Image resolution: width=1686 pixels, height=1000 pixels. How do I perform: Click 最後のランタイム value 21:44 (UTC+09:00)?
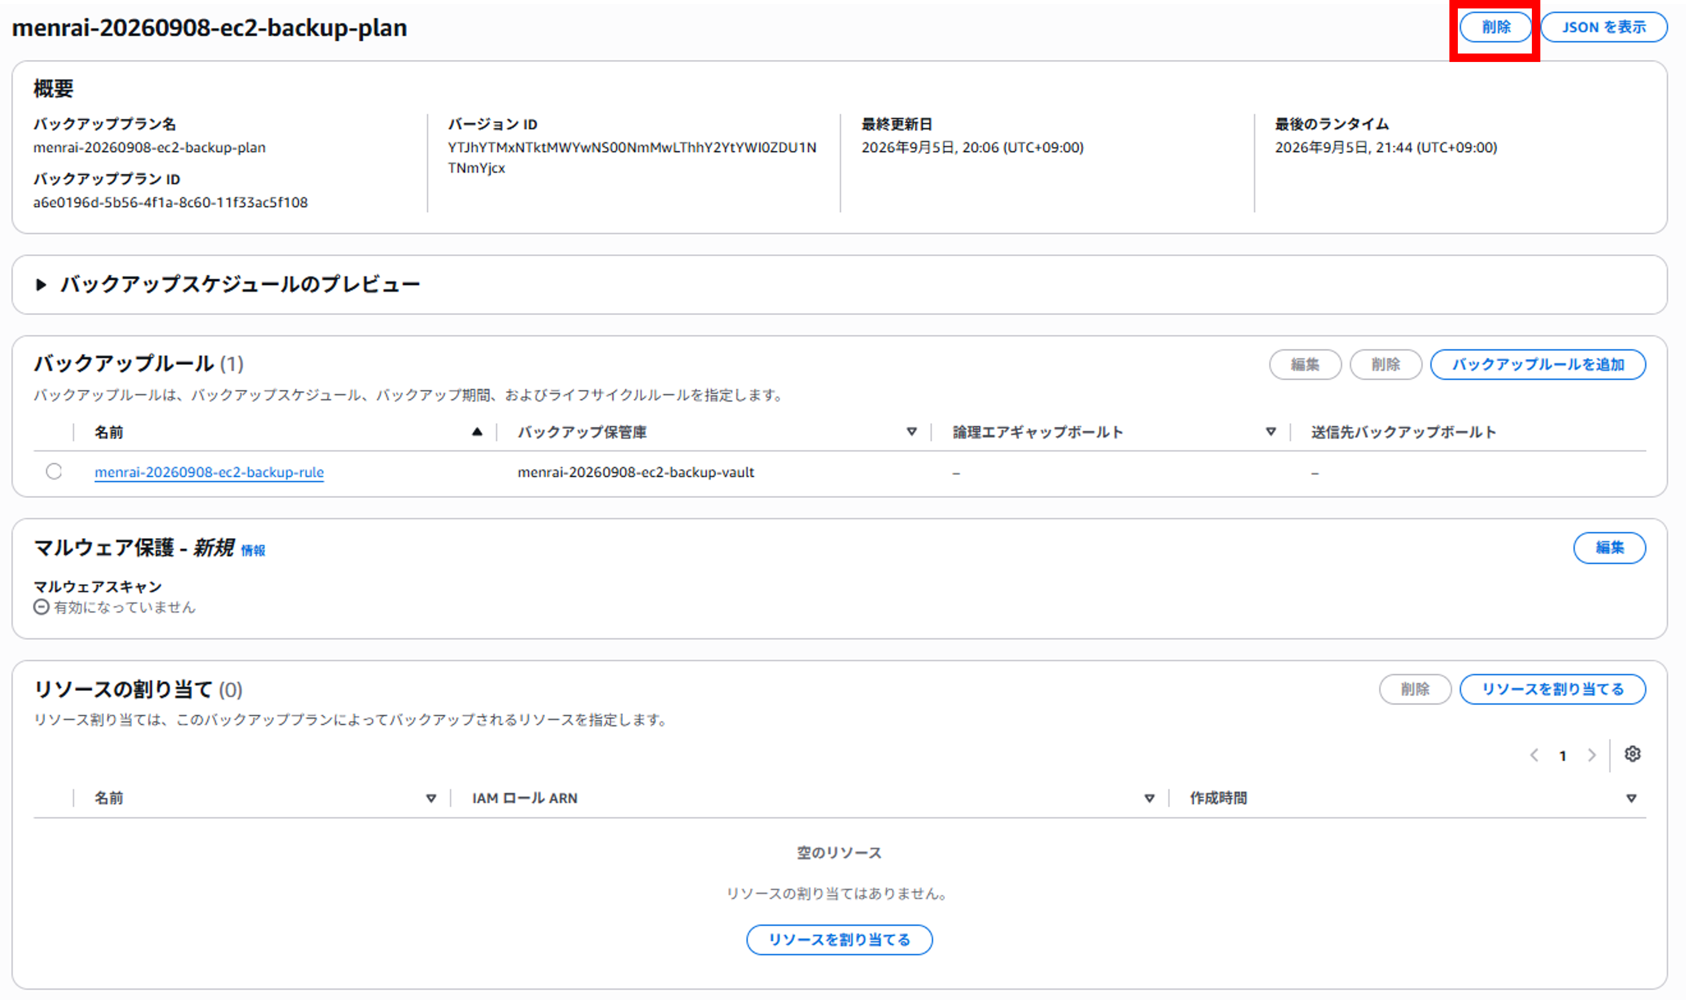point(1385,148)
